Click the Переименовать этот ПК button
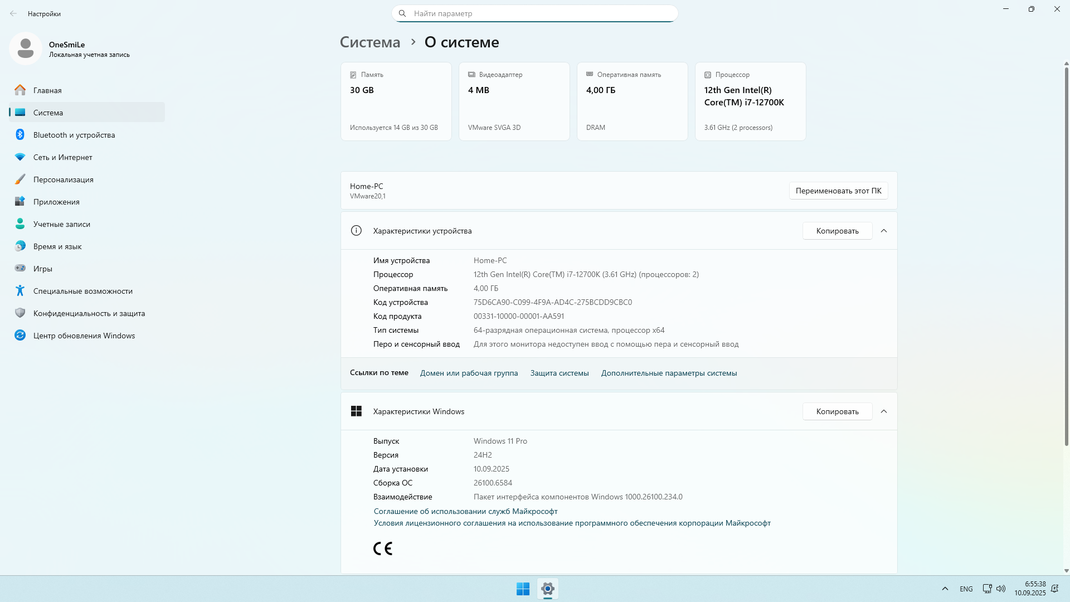The height and width of the screenshot is (602, 1070). click(838, 190)
